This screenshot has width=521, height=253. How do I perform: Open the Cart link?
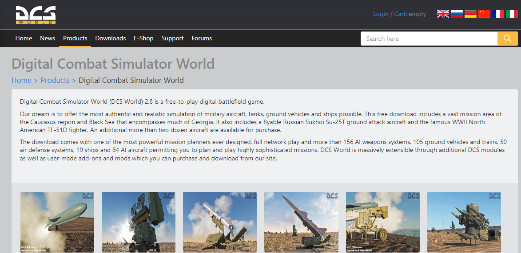coord(400,14)
